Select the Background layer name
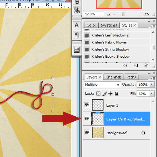The width and height of the screenshot is (157, 157). (116, 133)
